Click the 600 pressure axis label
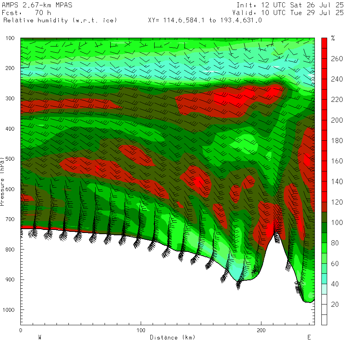 pos(10,189)
